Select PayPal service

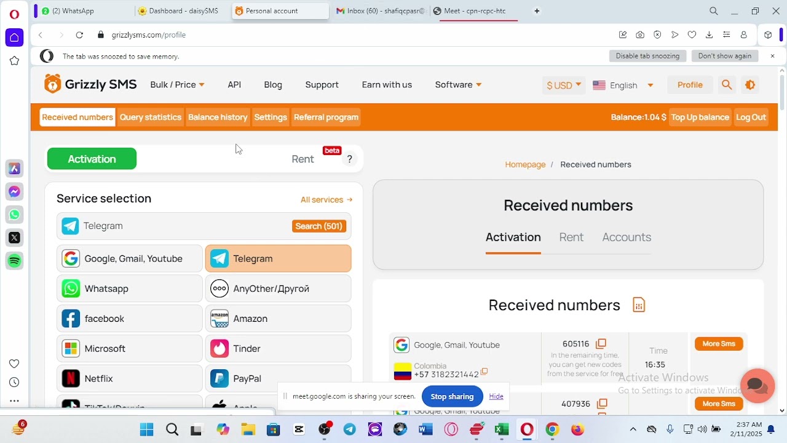click(x=278, y=379)
